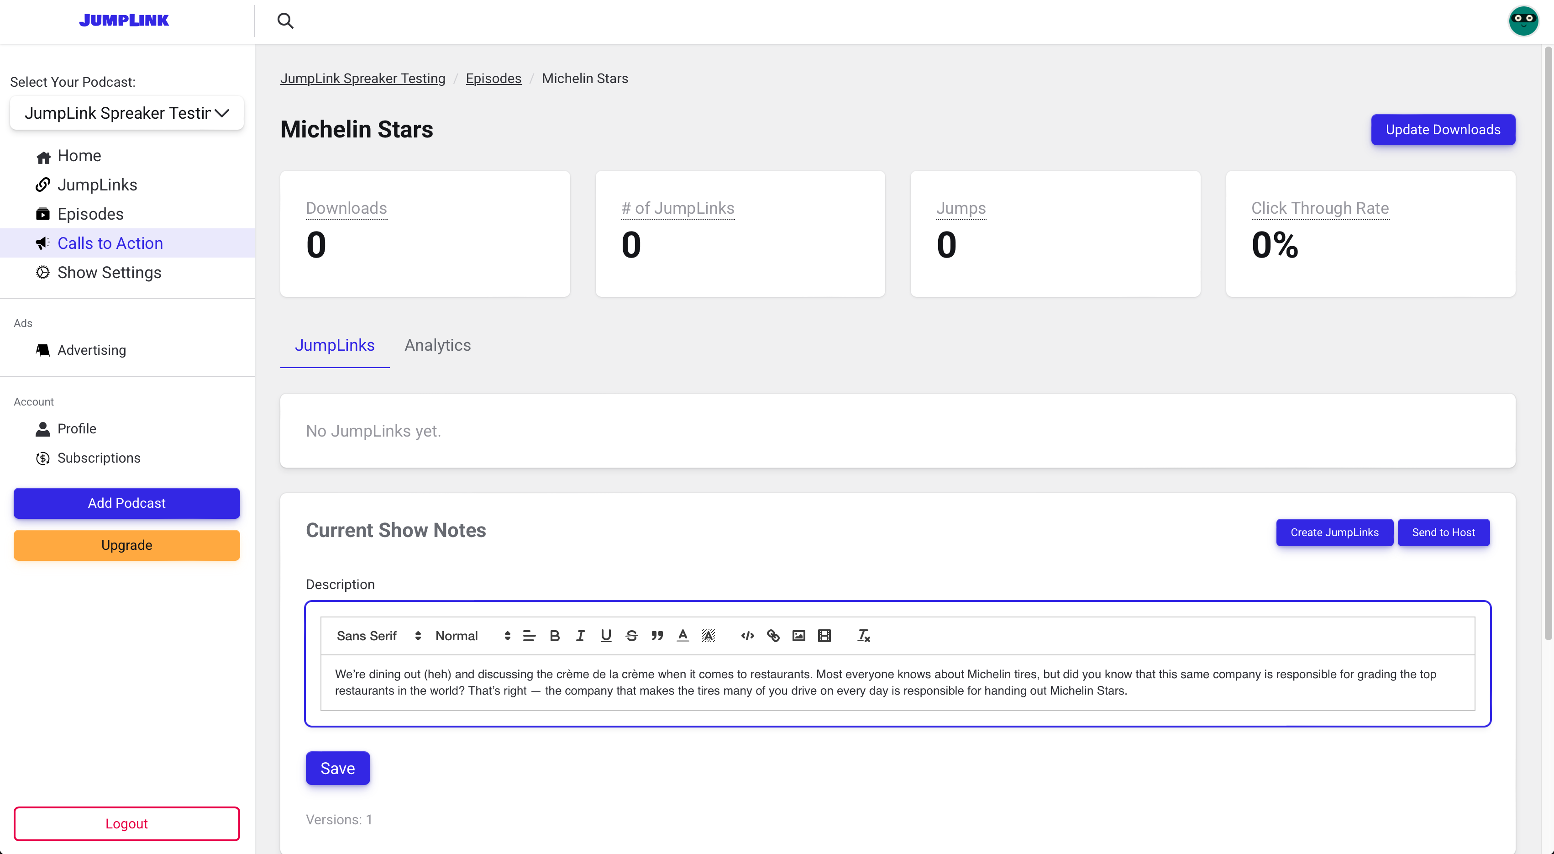Click the insert image icon
This screenshot has width=1554, height=854.
click(798, 635)
